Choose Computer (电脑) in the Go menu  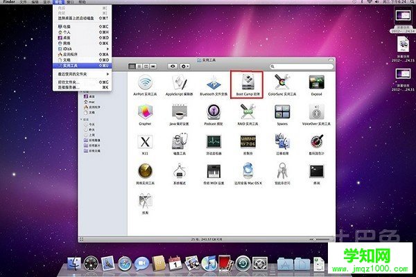click(83, 26)
